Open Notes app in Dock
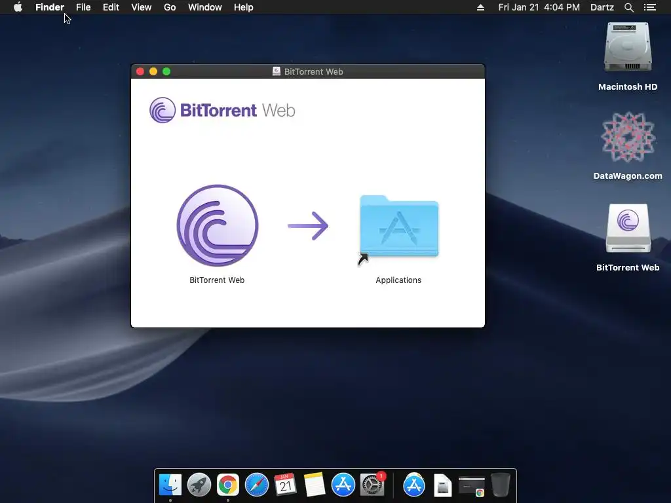 coord(315,485)
